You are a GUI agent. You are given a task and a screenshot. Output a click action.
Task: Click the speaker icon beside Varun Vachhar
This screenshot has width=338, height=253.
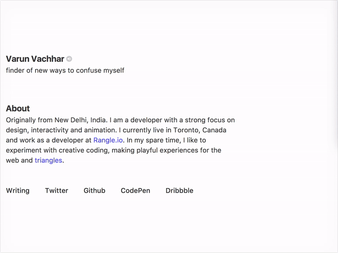[69, 59]
